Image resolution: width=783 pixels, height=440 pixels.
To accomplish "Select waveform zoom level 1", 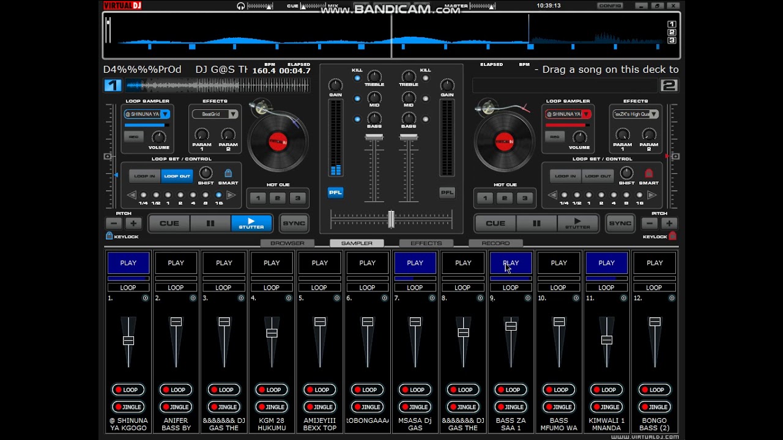I will point(672,24).
